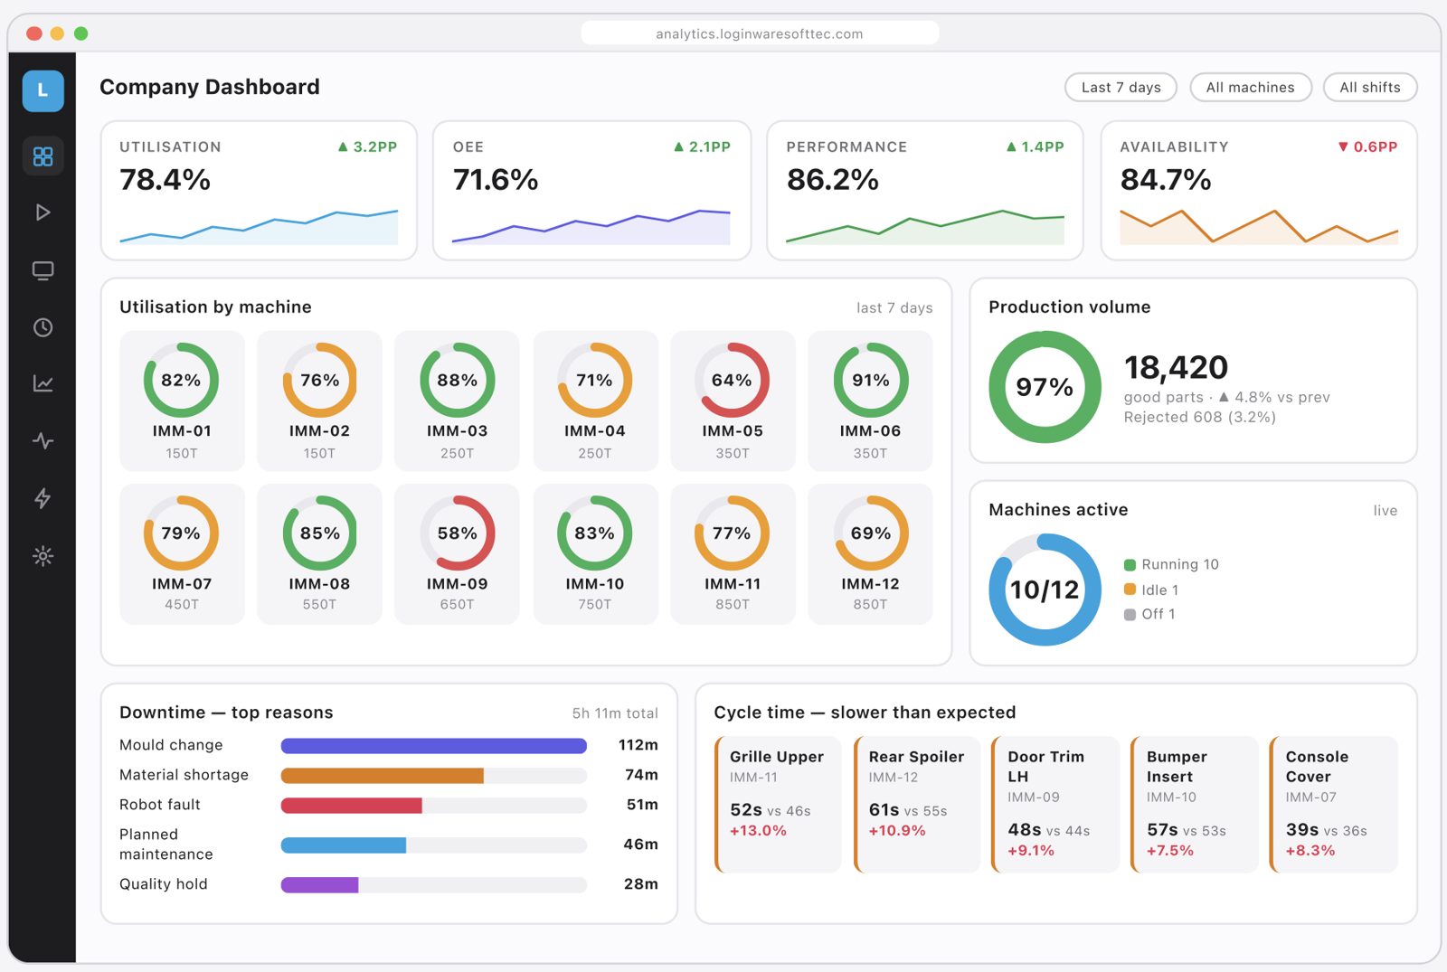
Task: Click the lightning bolt icon in sidebar
Action: (43, 498)
